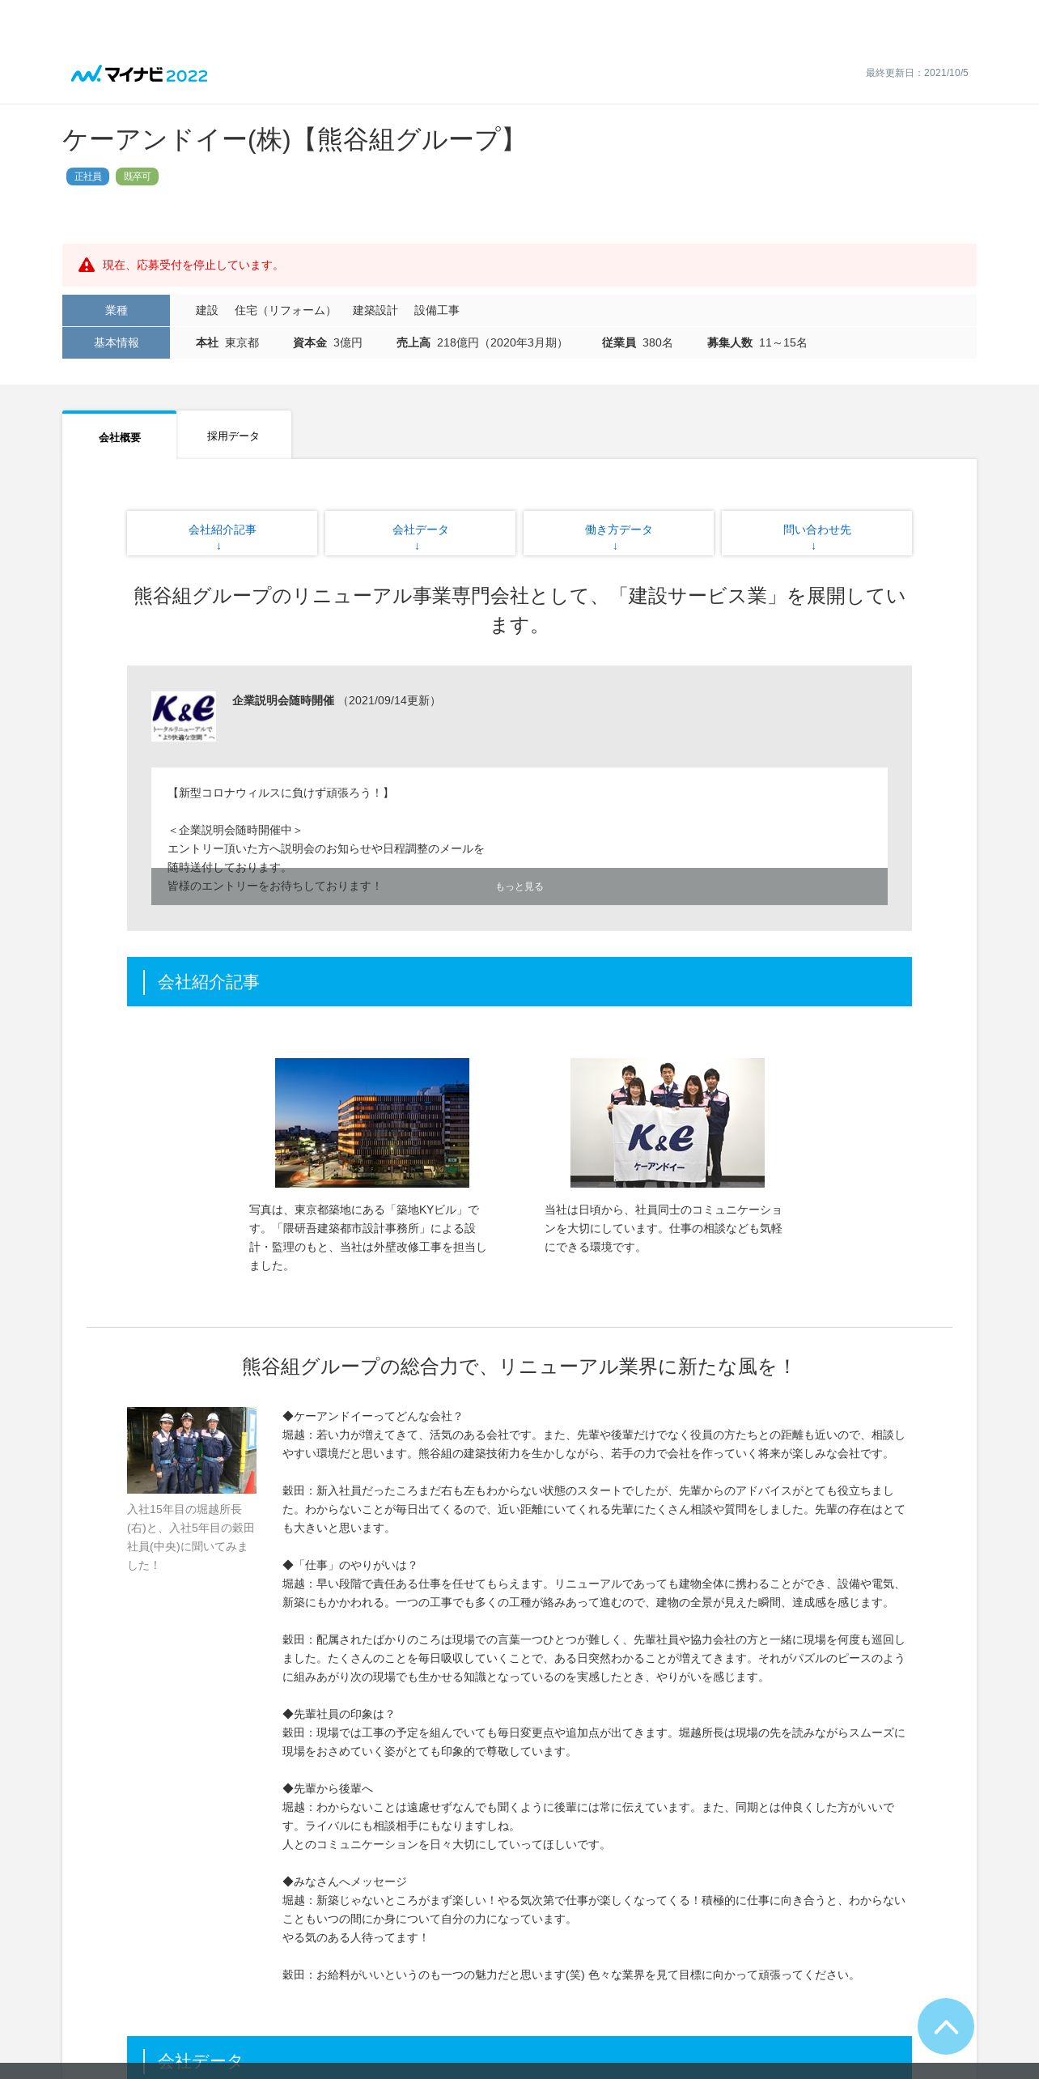Image resolution: width=1039 pixels, height=2079 pixels.
Task: Click the 建築設計 industry text
Action: tap(375, 311)
